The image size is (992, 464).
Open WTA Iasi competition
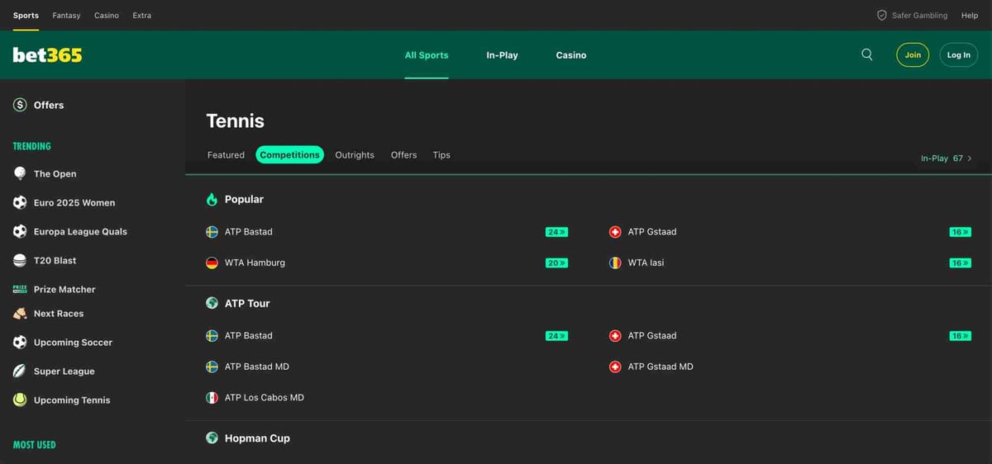coord(646,263)
